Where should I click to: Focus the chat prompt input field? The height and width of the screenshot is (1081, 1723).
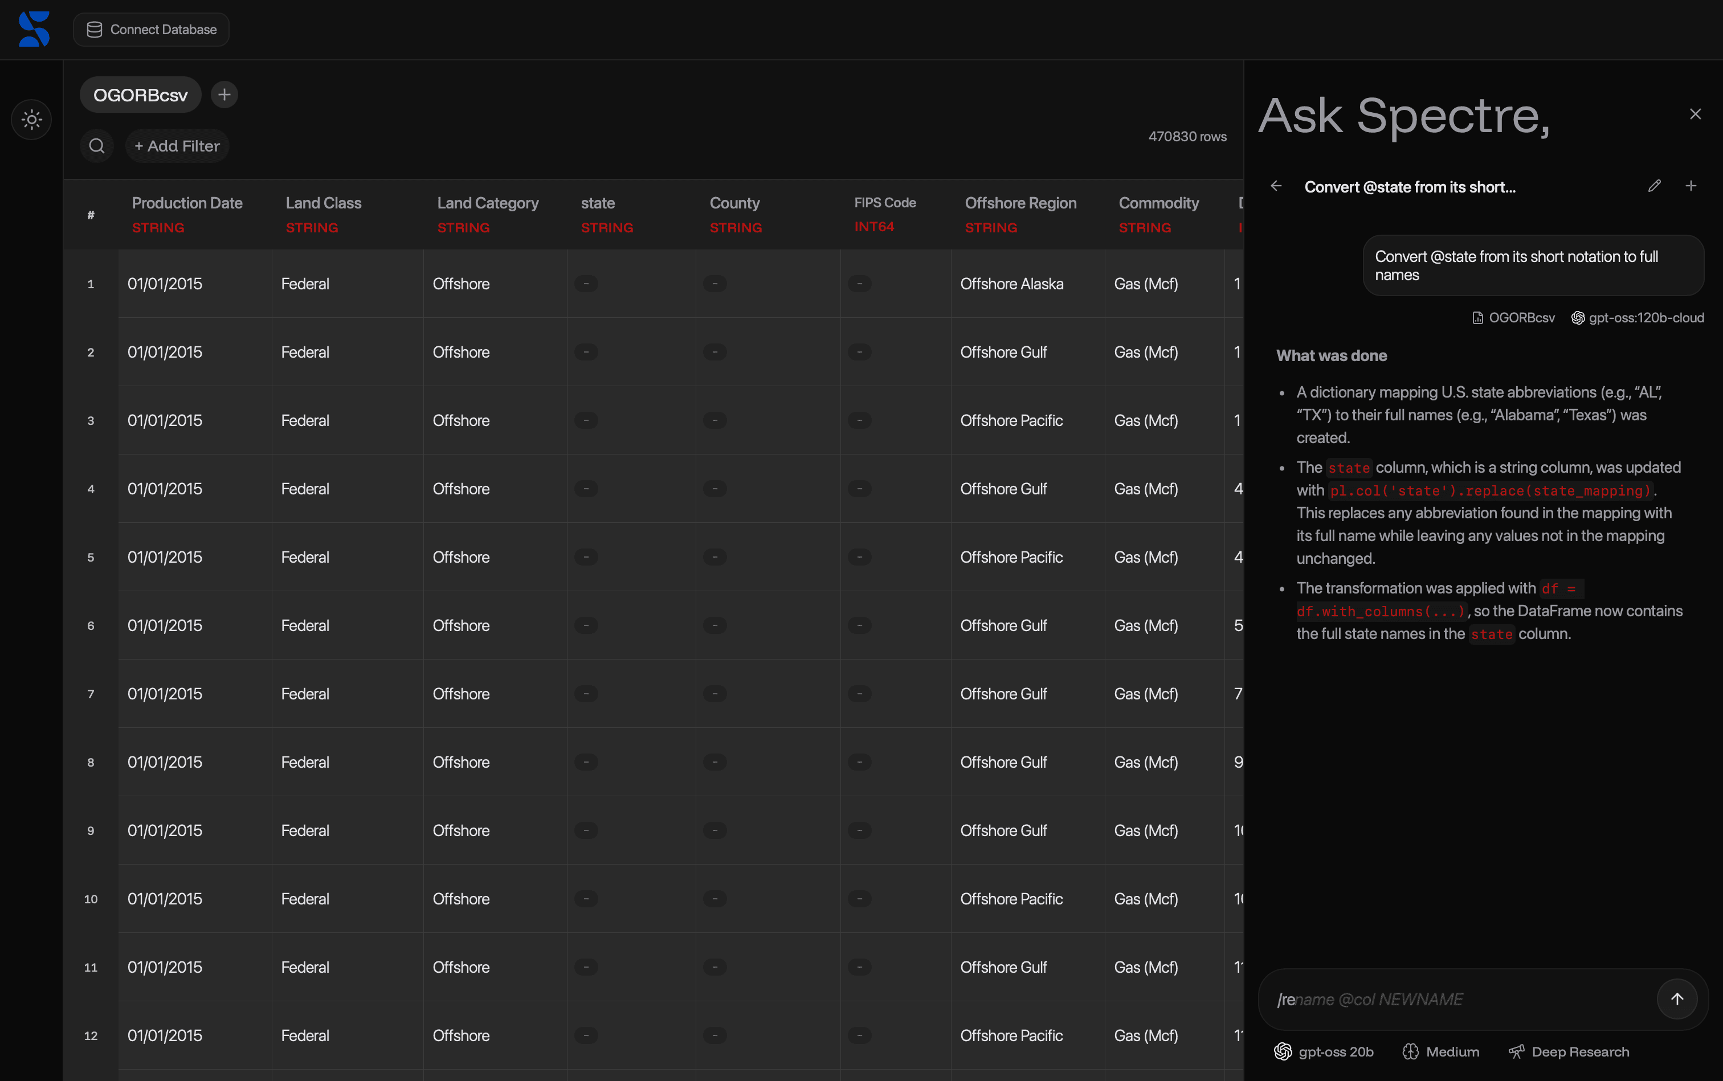pyautogui.click(x=1459, y=999)
